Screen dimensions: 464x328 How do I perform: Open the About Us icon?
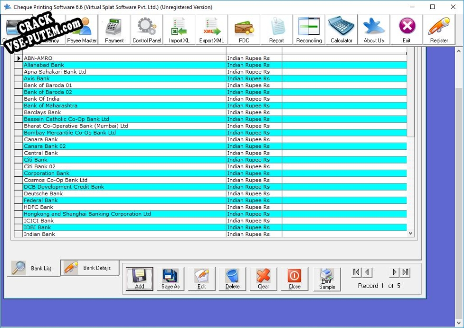374,30
